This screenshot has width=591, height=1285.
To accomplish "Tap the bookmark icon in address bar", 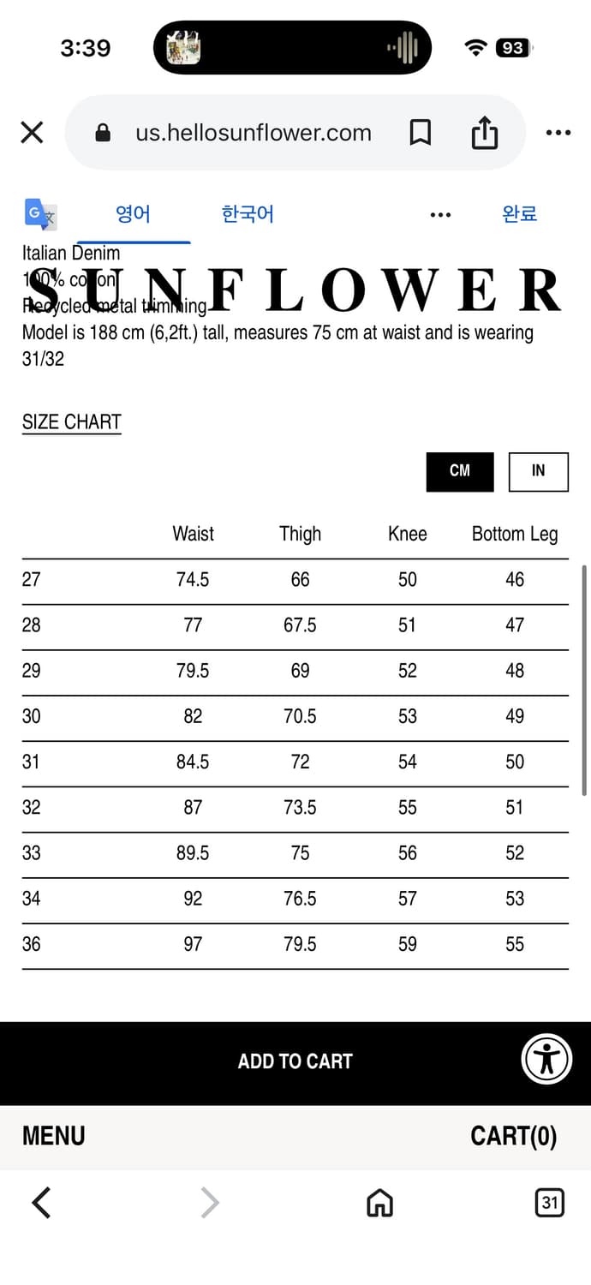I will coord(420,133).
